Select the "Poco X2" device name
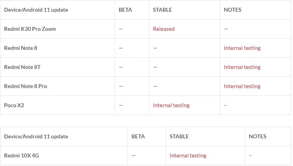 pos(14,105)
